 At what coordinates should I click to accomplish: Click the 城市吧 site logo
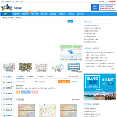(7, 7)
